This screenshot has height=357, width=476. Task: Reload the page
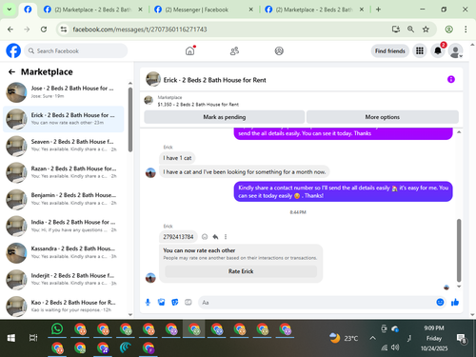44,30
